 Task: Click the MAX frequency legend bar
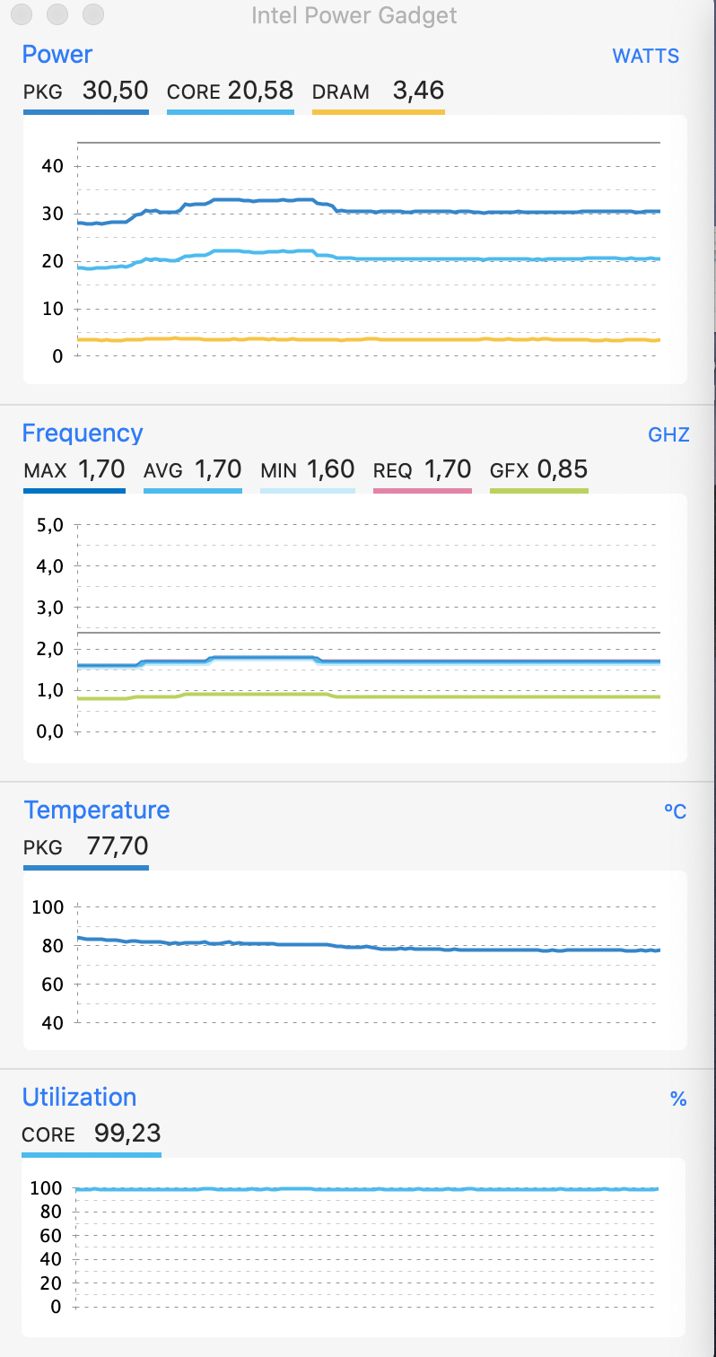click(x=74, y=491)
